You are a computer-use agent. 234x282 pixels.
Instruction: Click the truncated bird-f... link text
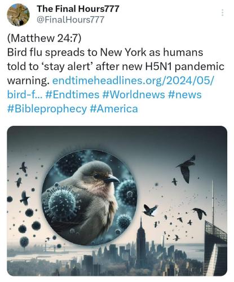[x=25, y=95]
